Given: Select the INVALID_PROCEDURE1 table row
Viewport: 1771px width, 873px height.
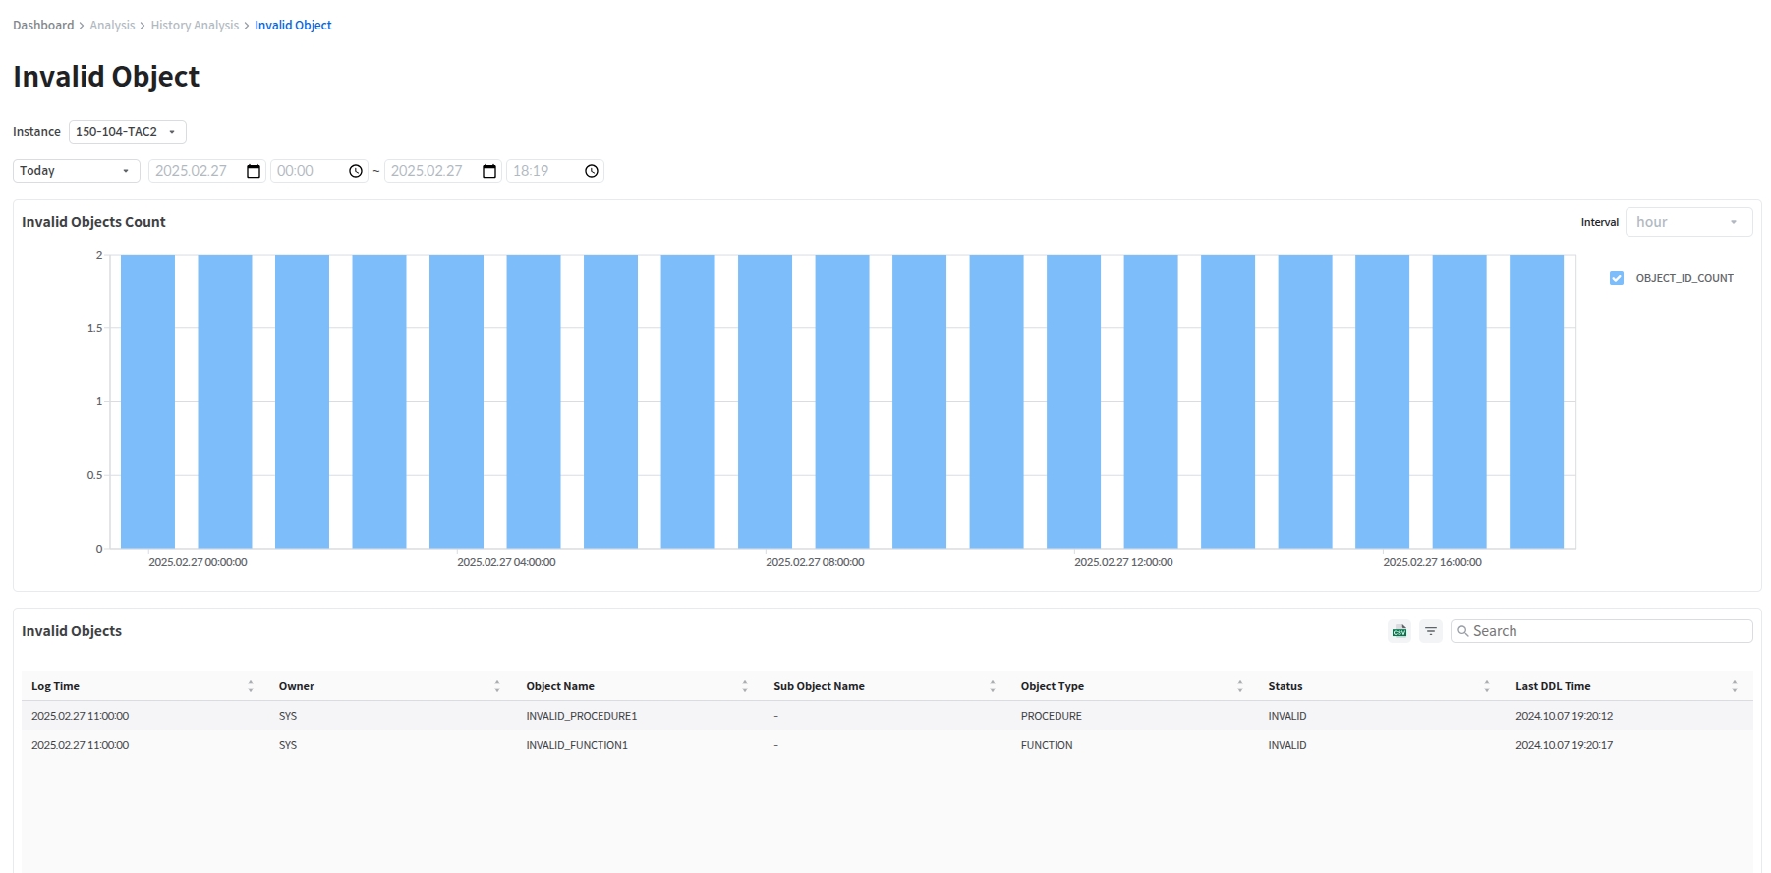Looking at the screenshot, I should (x=581, y=716).
